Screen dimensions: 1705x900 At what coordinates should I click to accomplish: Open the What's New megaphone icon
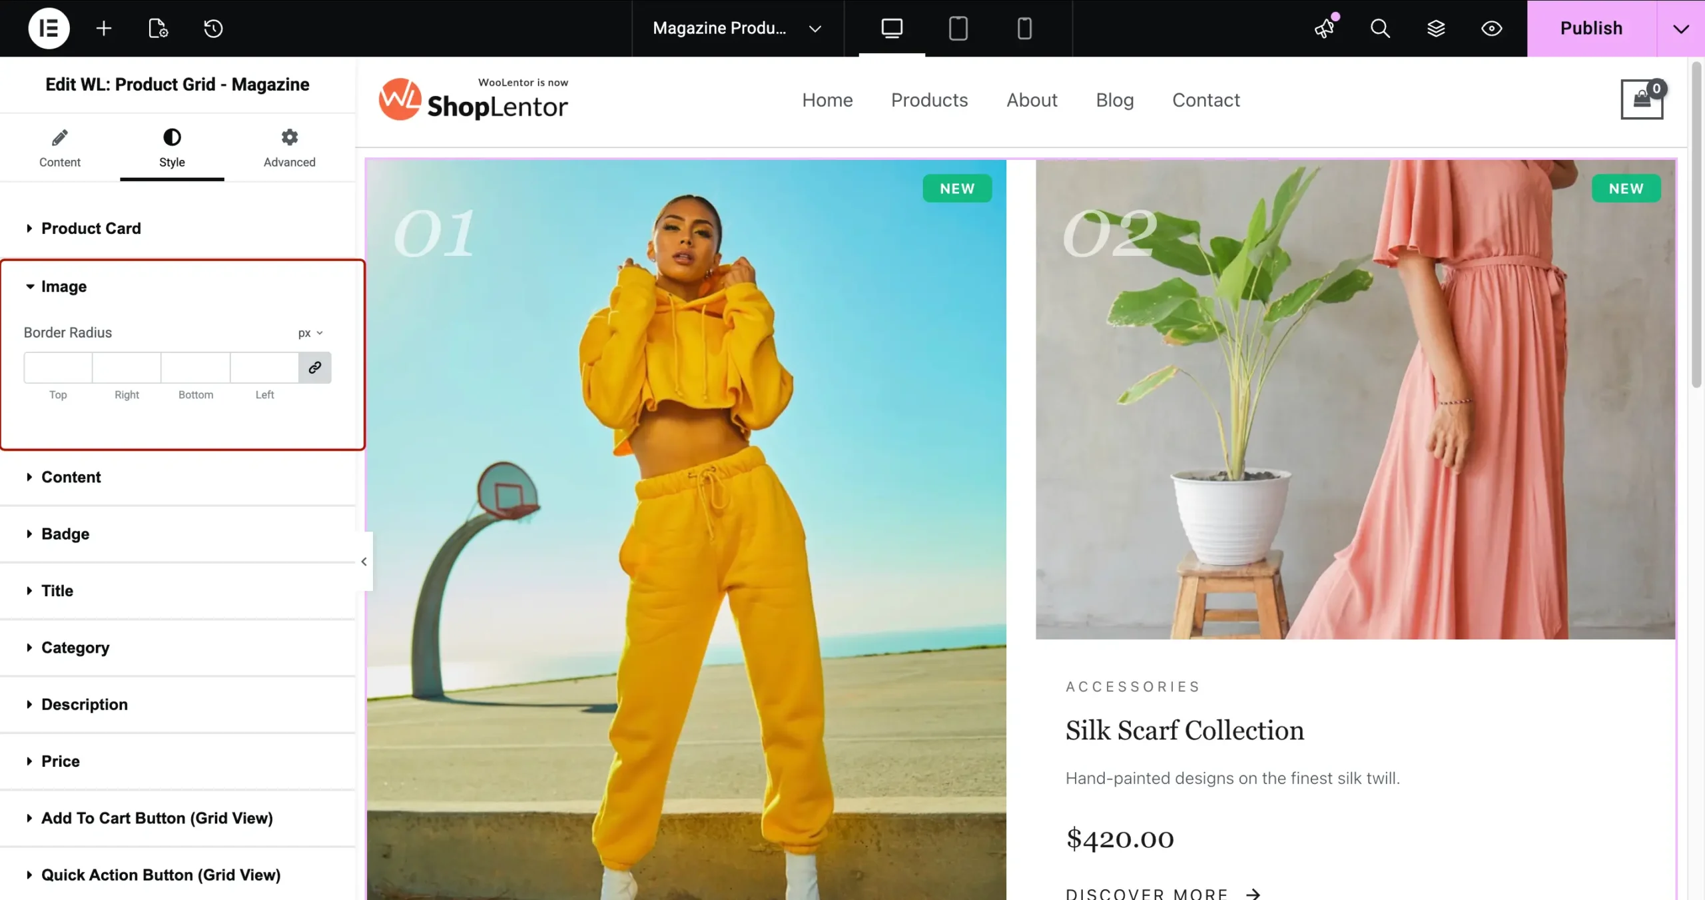[x=1325, y=28]
